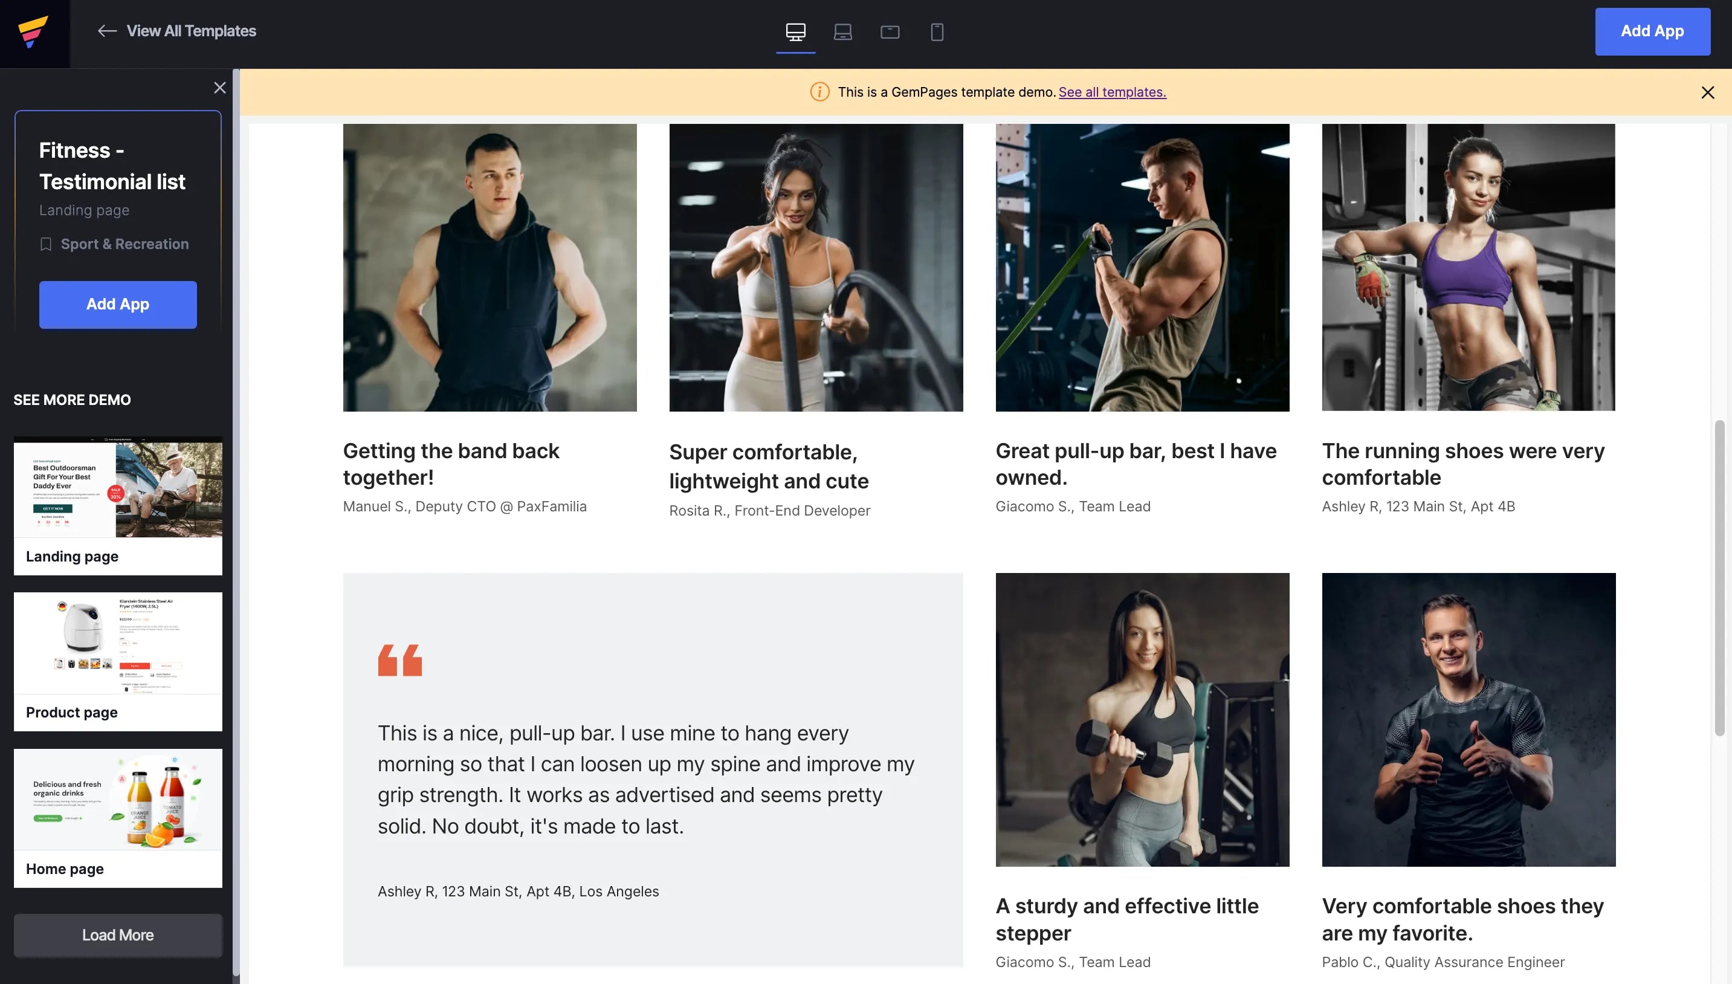Switch to mobile phone preview mode

(x=937, y=32)
